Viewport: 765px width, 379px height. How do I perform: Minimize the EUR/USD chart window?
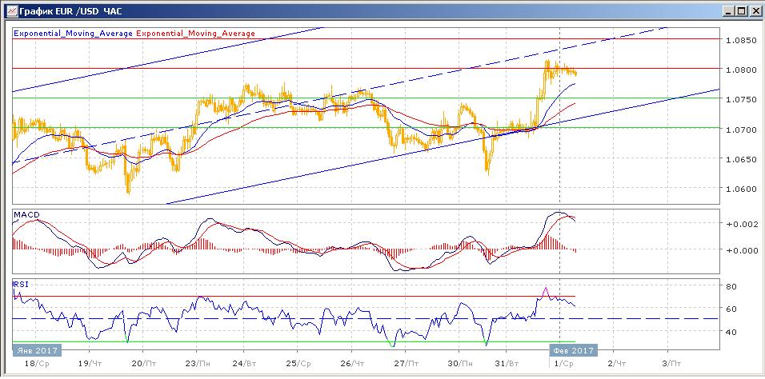tap(729, 10)
